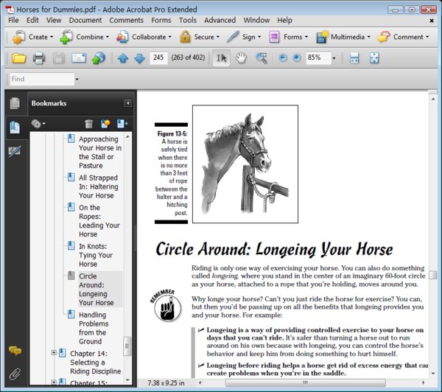Click the zoom out minus button
This screenshot has width=442, height=392.
pos(282,58)
